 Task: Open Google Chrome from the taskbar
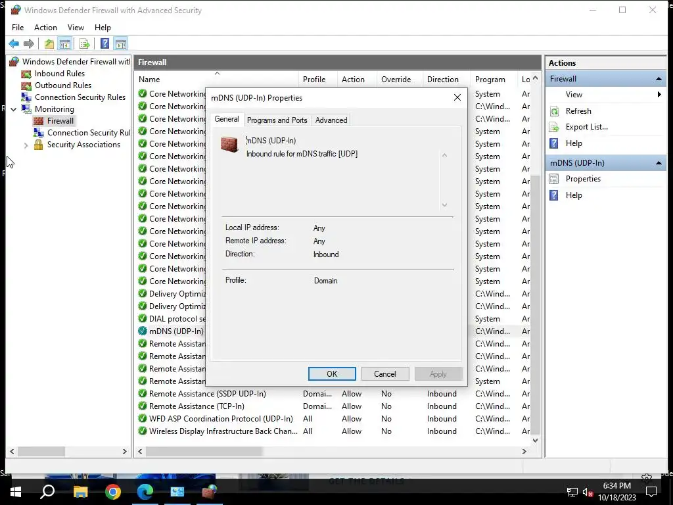click(x=113, y=492)
